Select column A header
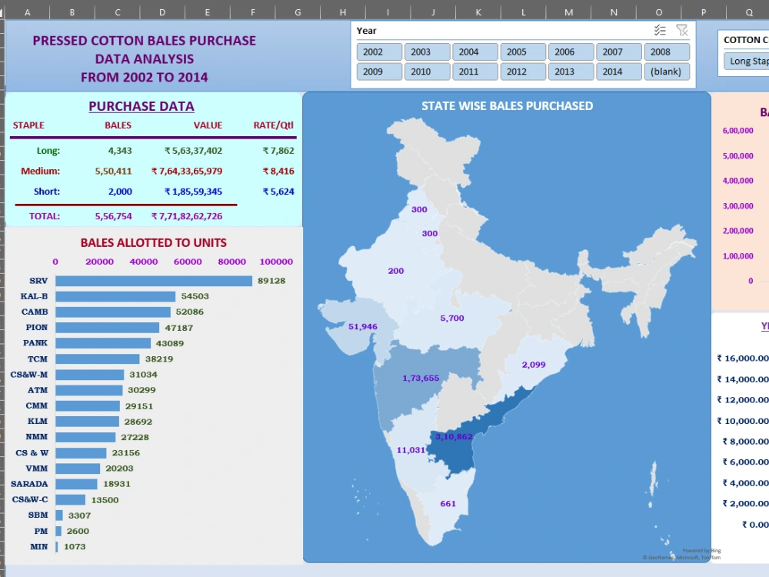Viewport: 769px width, 577px height. [28, 12]
